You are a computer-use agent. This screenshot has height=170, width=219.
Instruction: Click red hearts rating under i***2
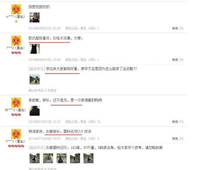tap(16, 53)
